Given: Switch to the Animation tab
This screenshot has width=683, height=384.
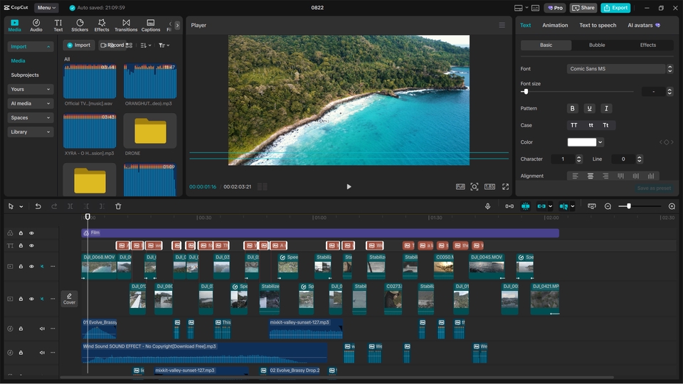Looking at the screenshot, I should coord(555,26).
